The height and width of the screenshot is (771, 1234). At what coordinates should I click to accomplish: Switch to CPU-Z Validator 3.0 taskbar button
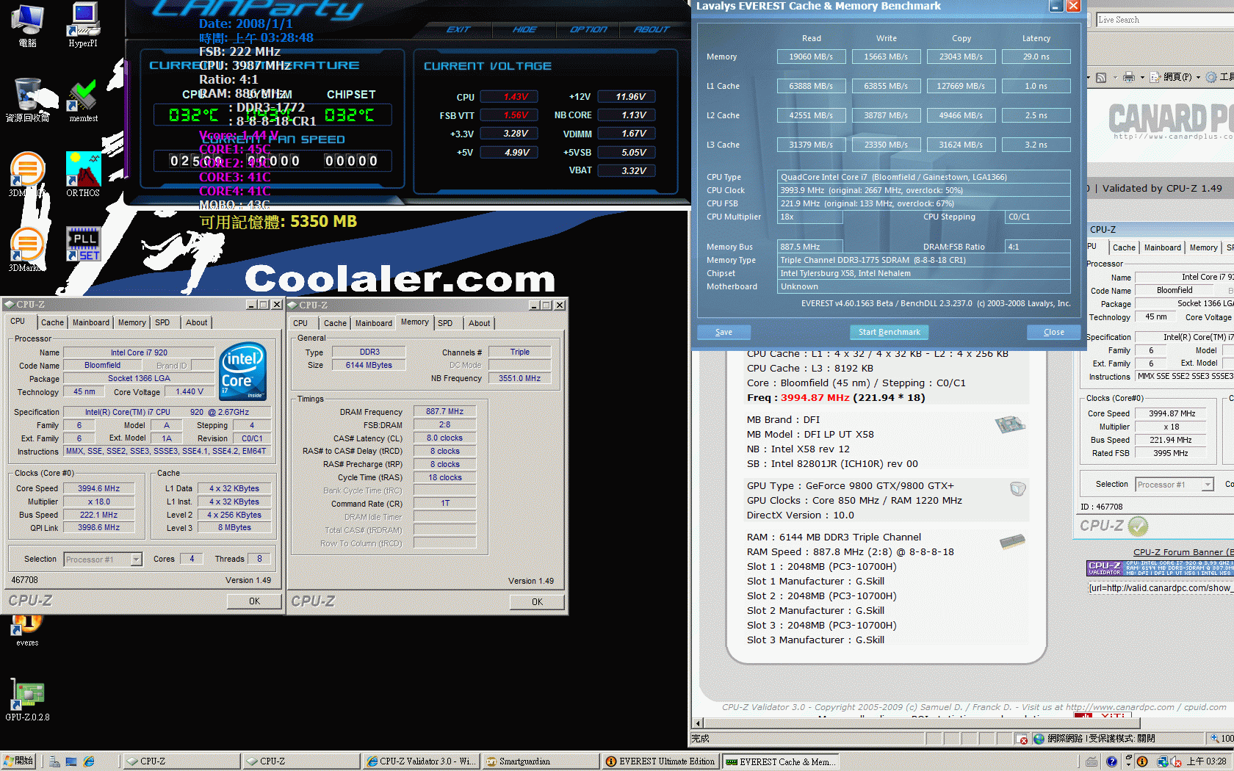[x=420, y=761]
